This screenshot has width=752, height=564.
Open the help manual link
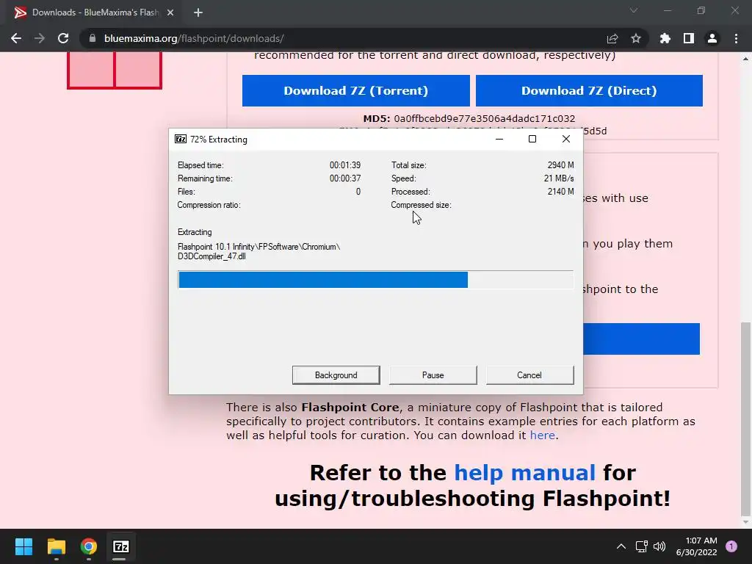(524, 473)
